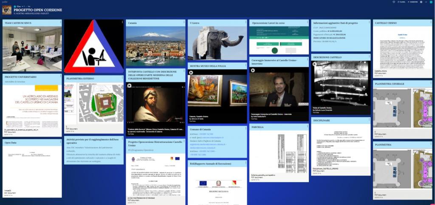Open options menu of Informazioni aggiuntive card
Viewport: 435px width, 205px height.
coord(369,22)
